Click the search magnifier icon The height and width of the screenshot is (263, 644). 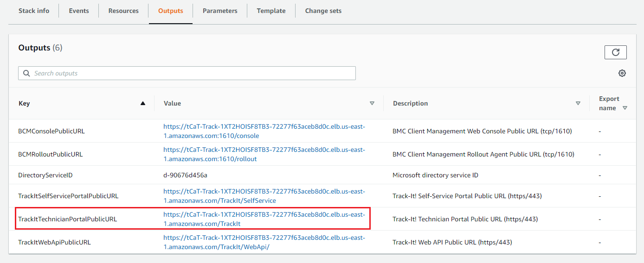click(26, 73)
